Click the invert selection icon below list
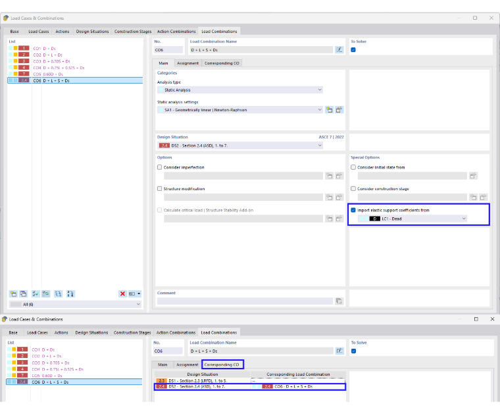Image resolution: width=500 pixels, height=414 pixels. (46, 294)
